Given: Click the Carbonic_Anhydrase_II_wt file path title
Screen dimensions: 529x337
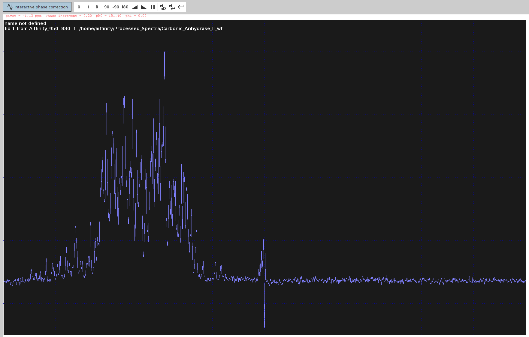Looking at the screenshot, I should coord(151,28).
